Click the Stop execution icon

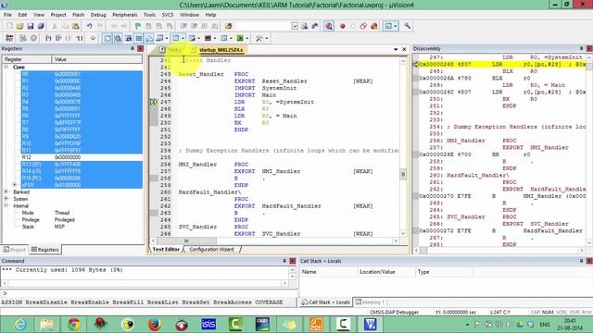pos(33,38)
